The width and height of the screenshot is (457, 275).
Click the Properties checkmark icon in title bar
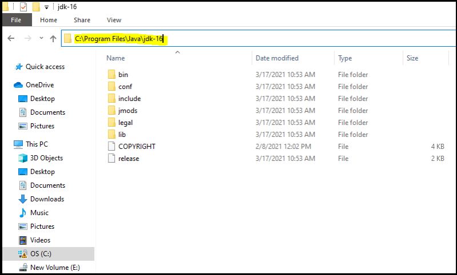(23, 7)
